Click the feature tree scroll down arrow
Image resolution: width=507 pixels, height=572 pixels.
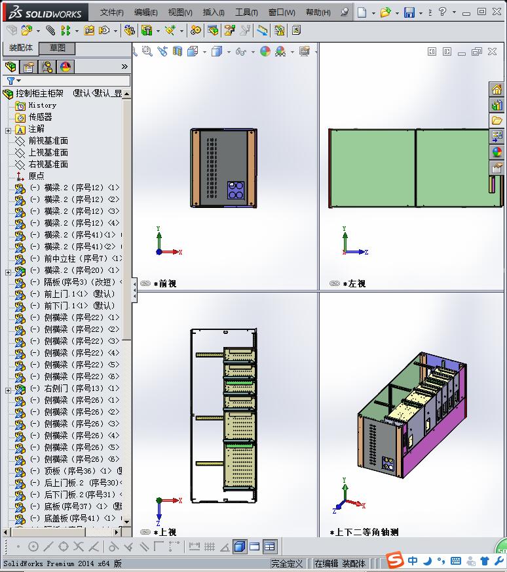[126, 521]
